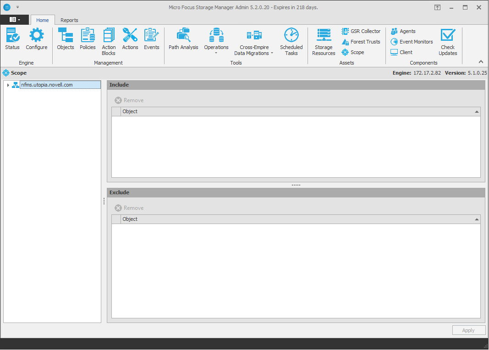Image resolution: width=489 pixels, height=350 pixels.
Task: Click the Include panel header
Action: pos(296,85)
